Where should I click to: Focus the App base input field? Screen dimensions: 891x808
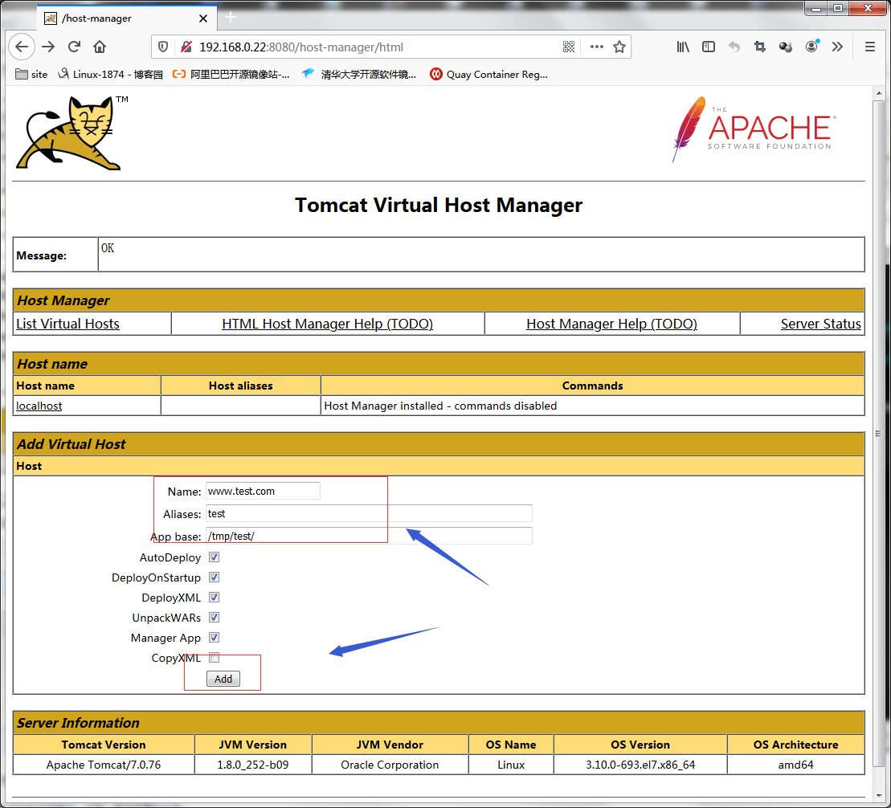pyautogui.click(x=369, y=536)
